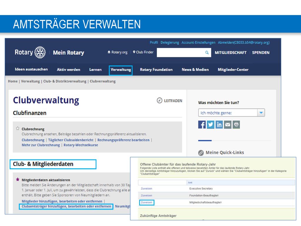Print page with printer icon
Image resolution: width=301 pixels, height=226 pixels.
click(236, 124)
